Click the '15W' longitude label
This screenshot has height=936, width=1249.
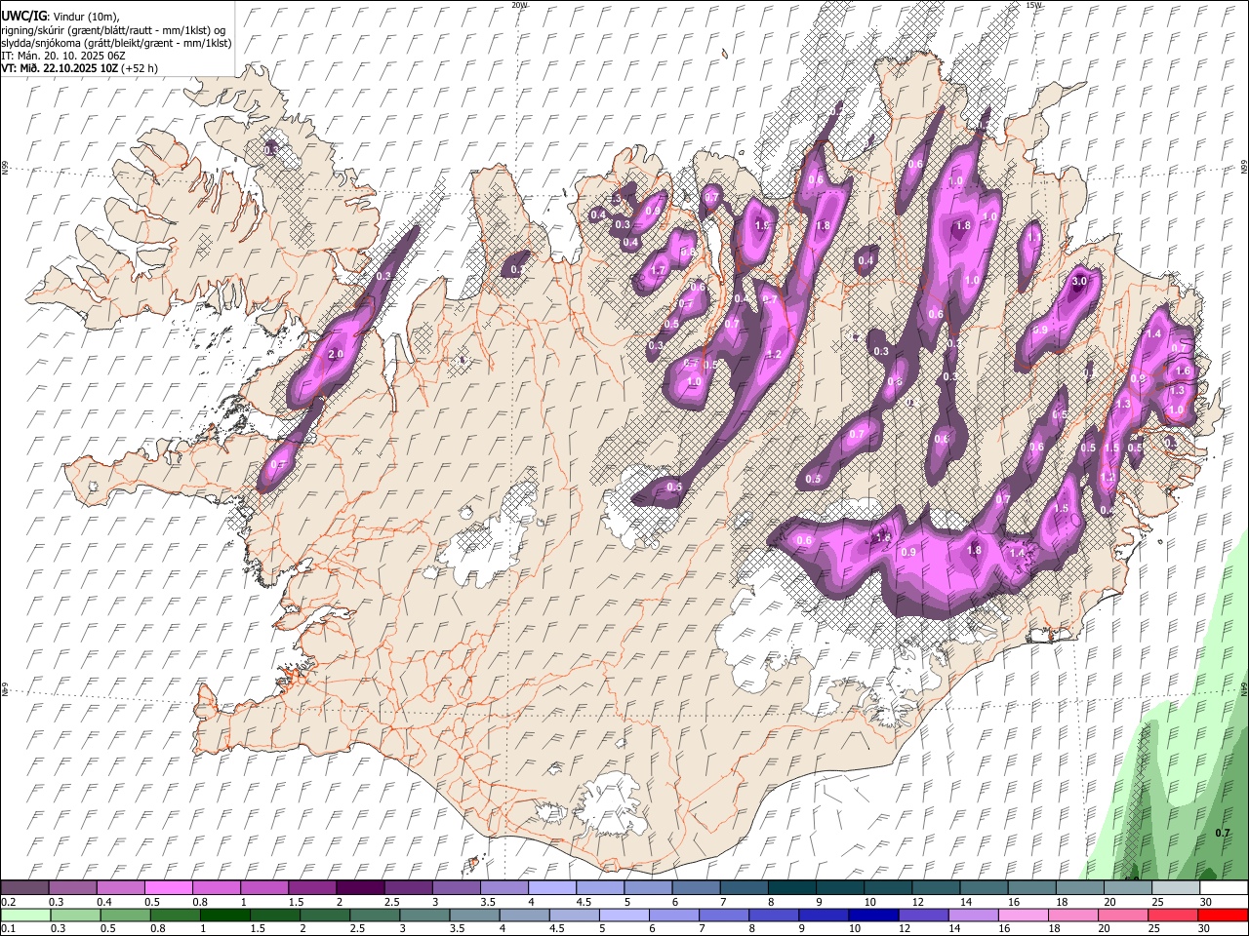coord(1032,5)
